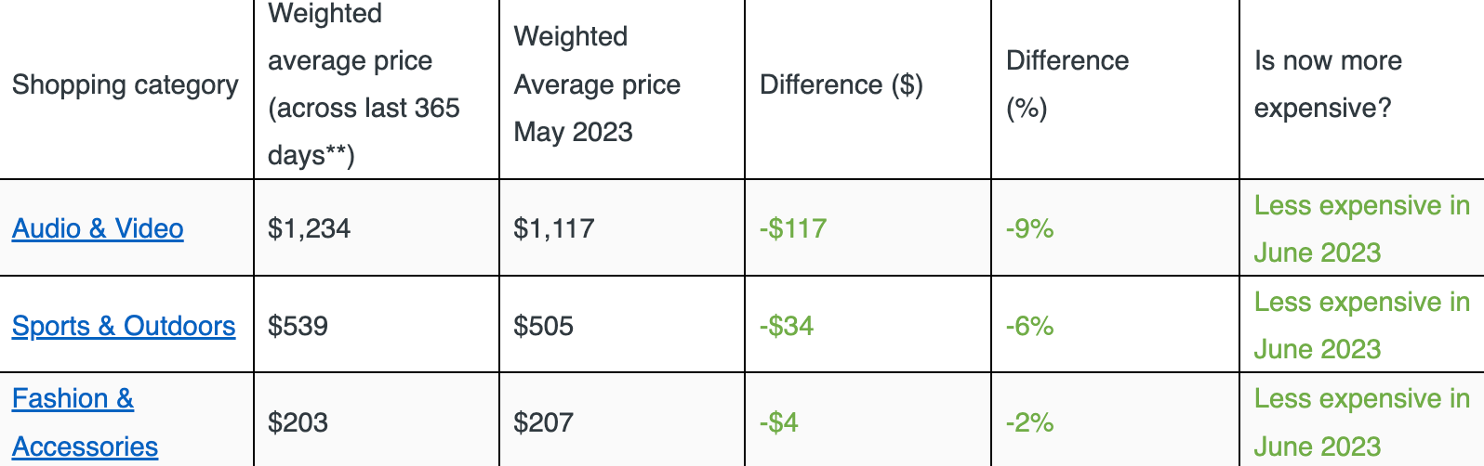Viewport: 1484px width, 466px height.
Task: Click the Difference ($) column header
Action: point(841,84)
